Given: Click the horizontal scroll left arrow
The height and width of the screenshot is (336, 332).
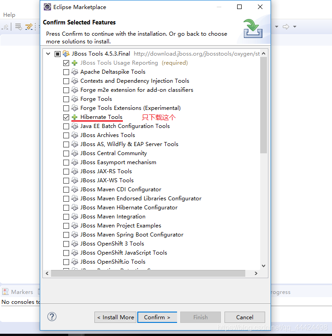Looking at the screenshot, I should tap(47, 274).
